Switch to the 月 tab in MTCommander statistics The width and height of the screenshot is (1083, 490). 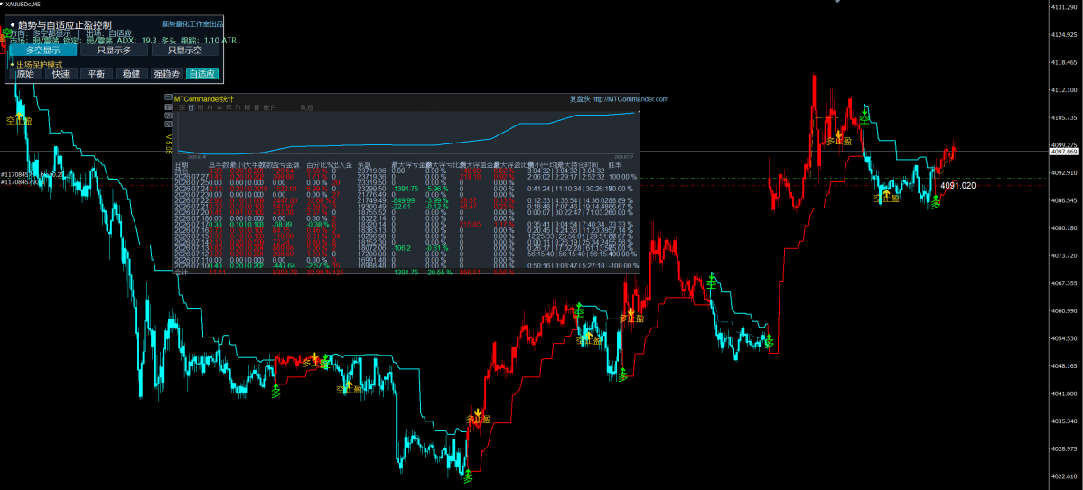(210, 107)
